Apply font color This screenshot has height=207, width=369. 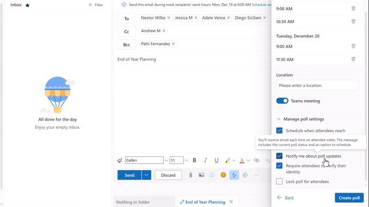point(242,160)
